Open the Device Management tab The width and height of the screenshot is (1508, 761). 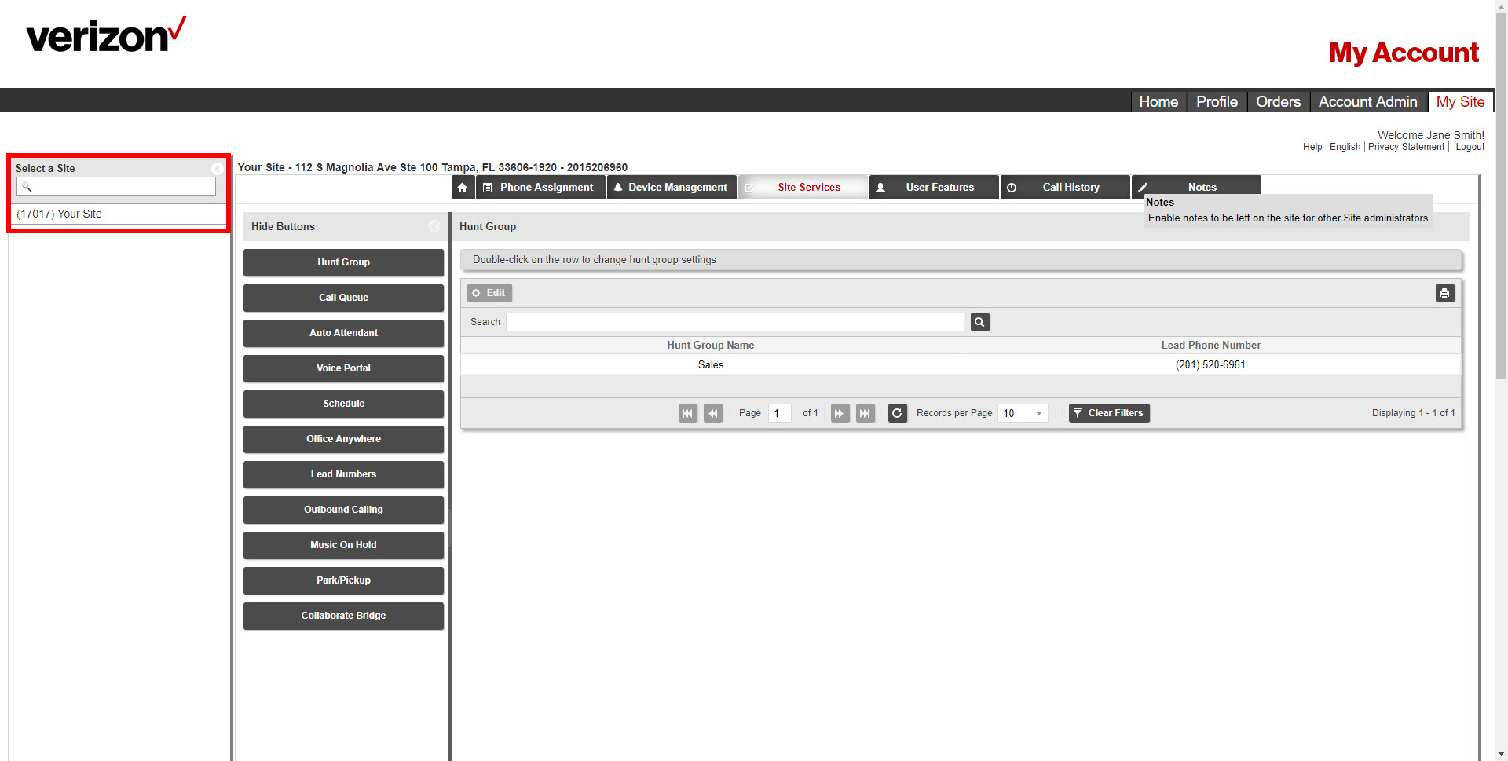672,188
